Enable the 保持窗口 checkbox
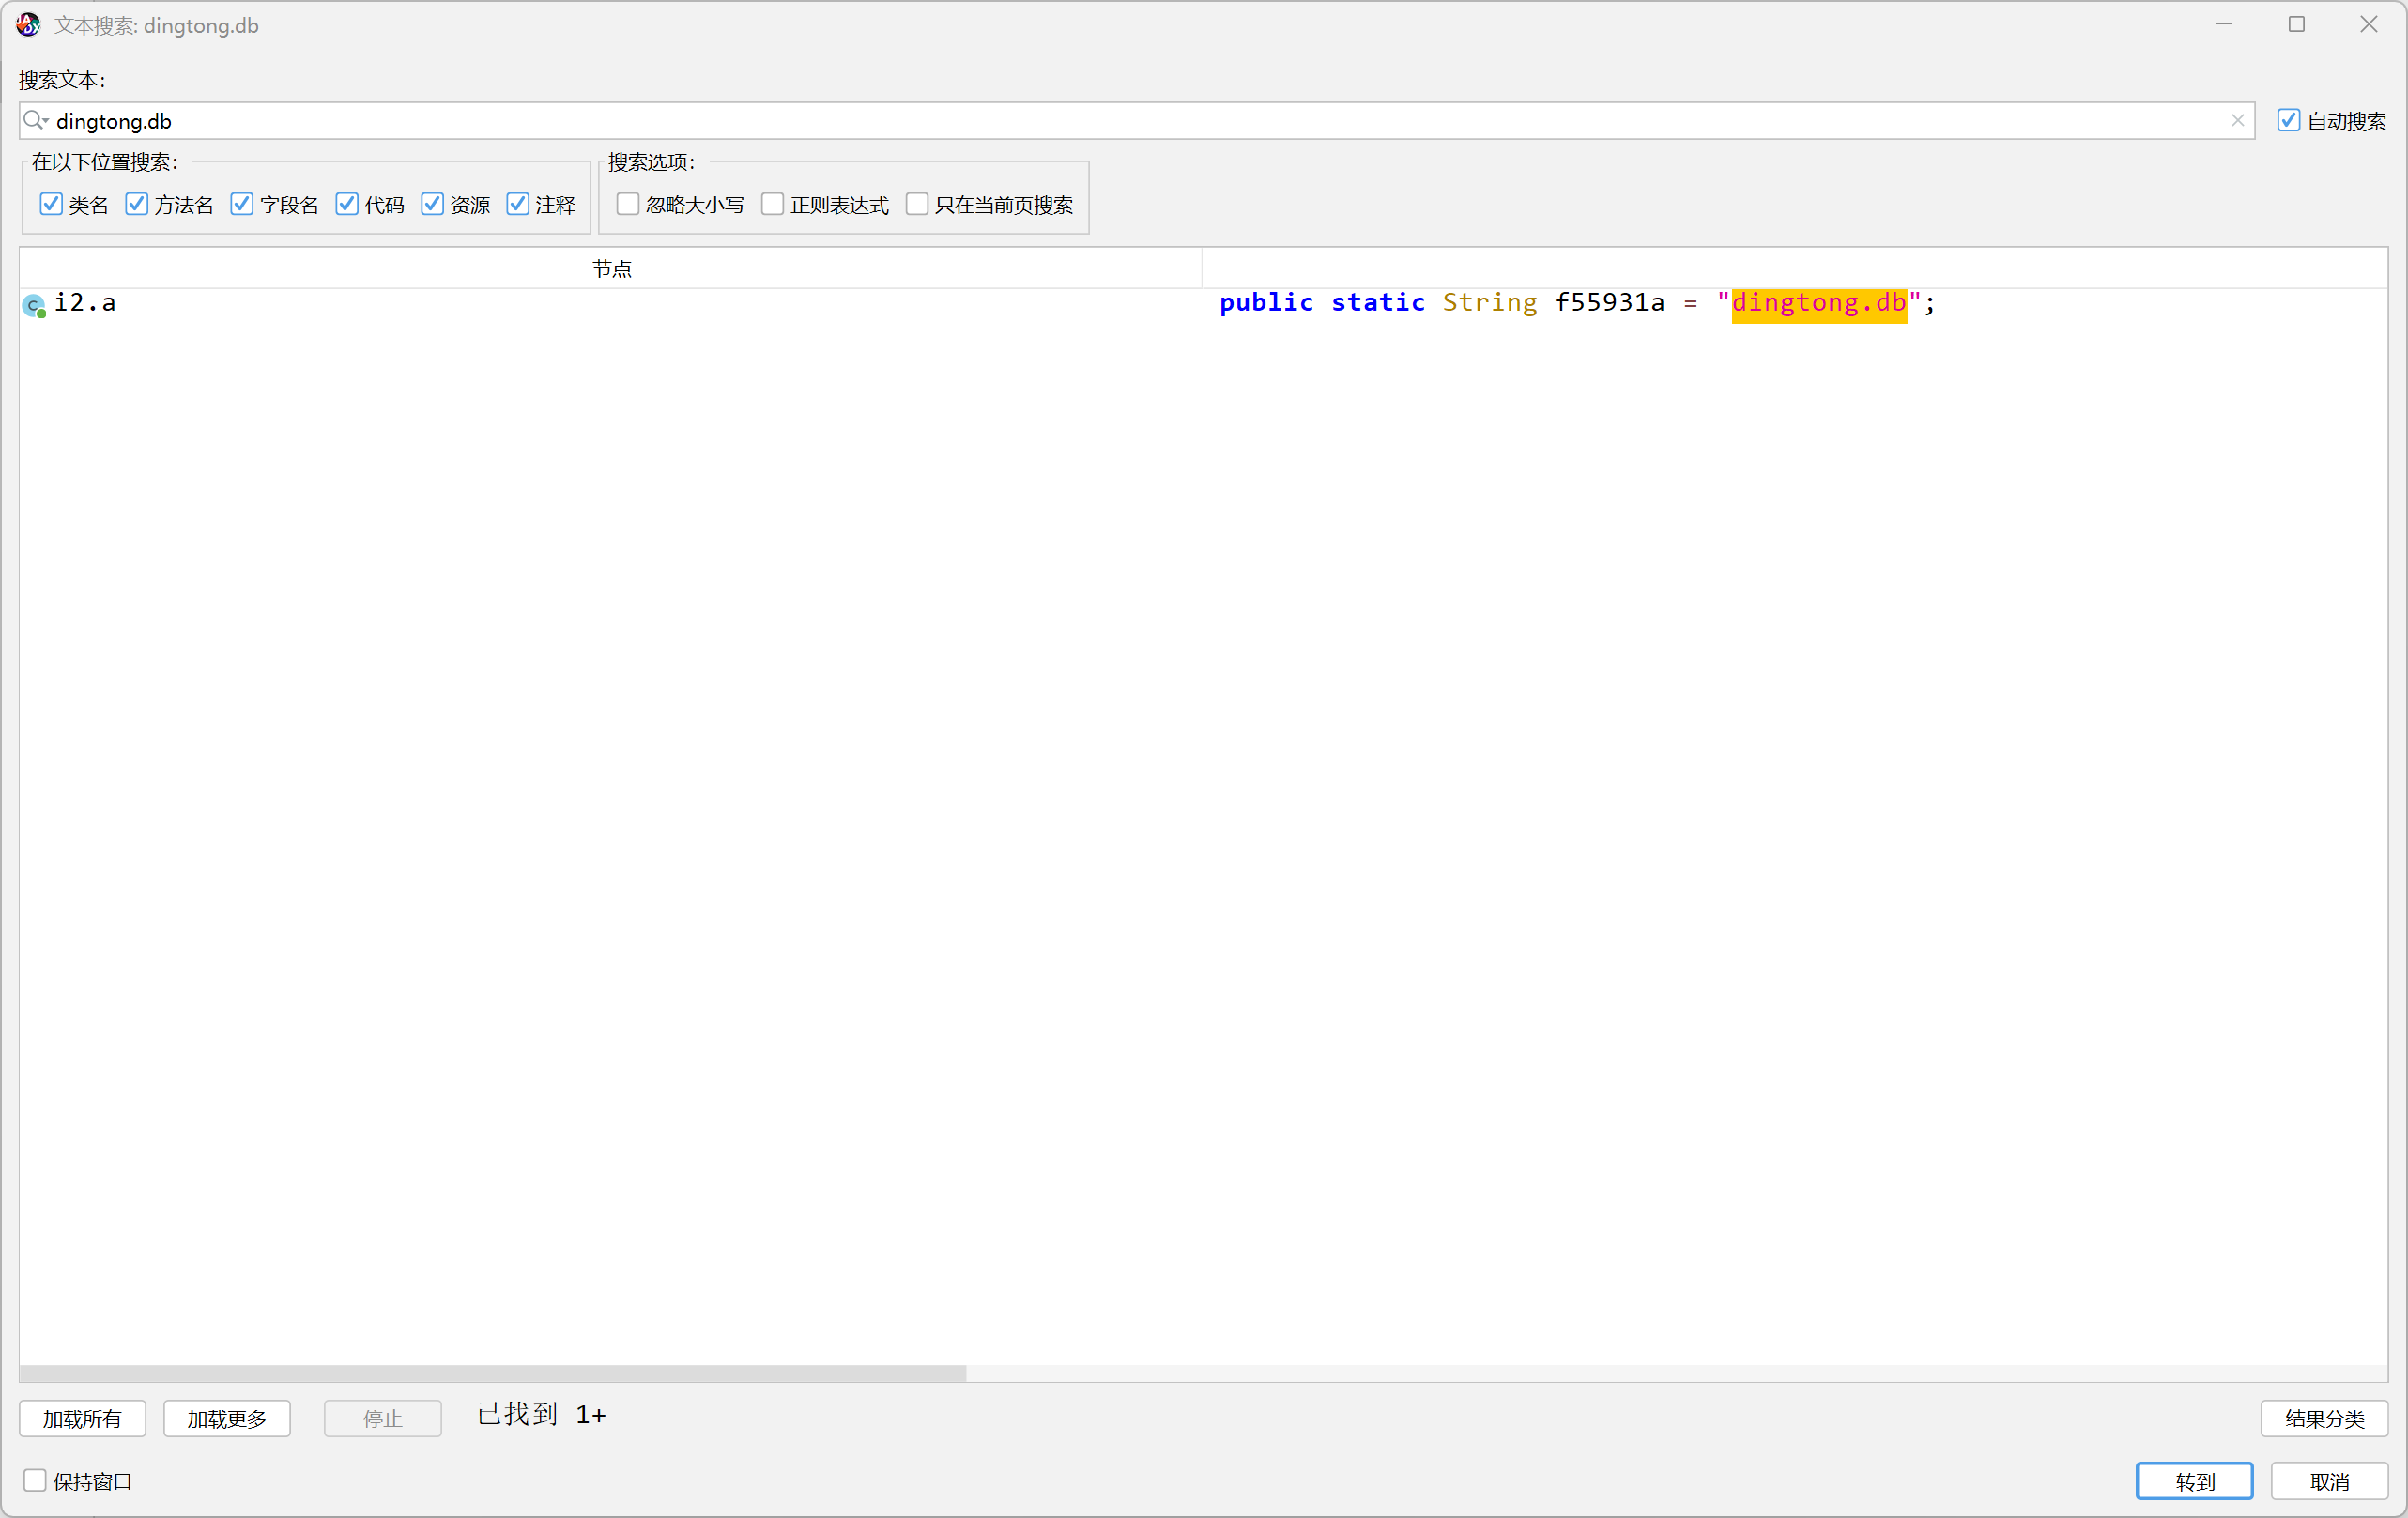Image resolution: width=2408 pixels, height=1518 pixels. click(x=35, y=1481)
